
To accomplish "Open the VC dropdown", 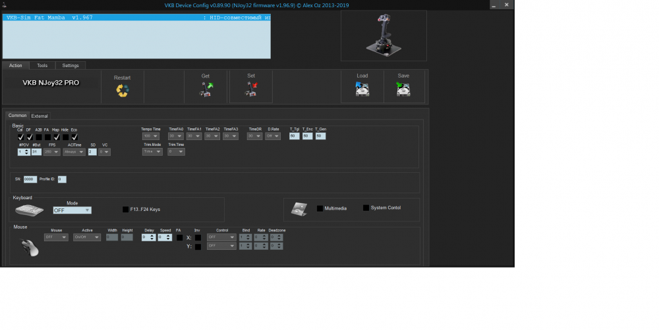I will pos(104,152).
